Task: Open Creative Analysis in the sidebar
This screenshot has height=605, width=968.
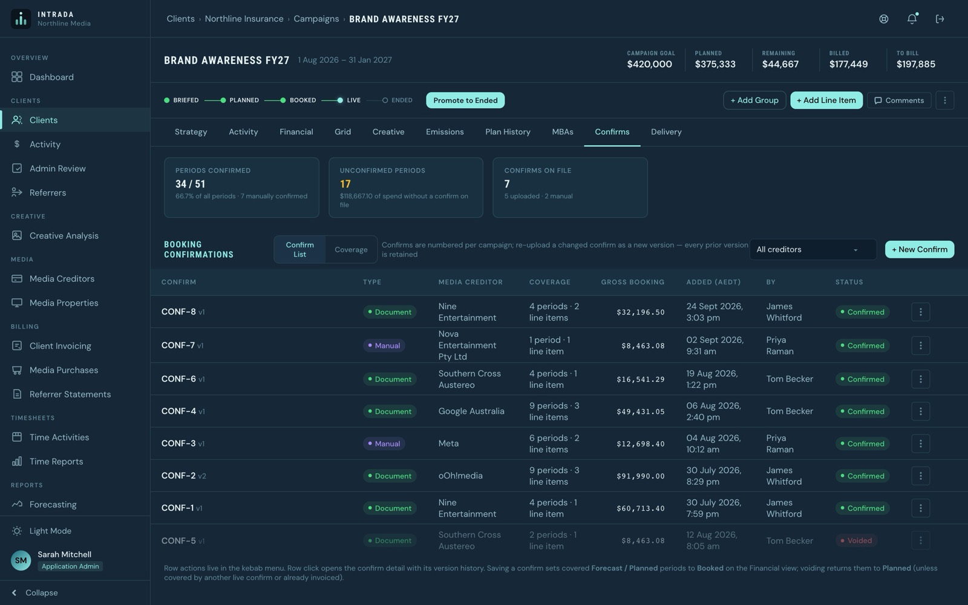Action: coord(75,235)
